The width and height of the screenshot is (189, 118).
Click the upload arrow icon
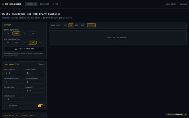(x=16, y=49)
